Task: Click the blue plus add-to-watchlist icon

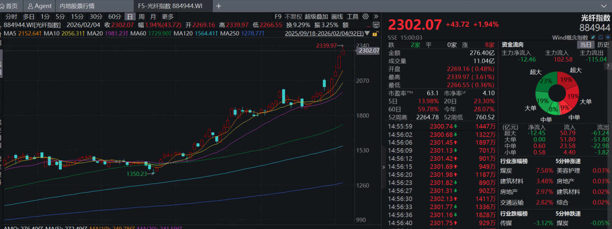Action: click(x=608, y=37)
